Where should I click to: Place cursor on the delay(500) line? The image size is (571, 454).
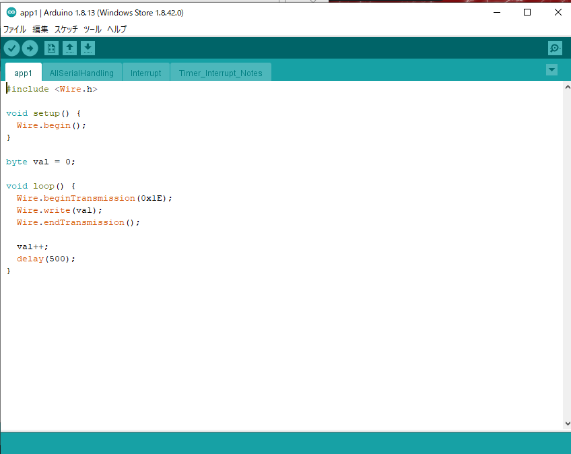click(46, 259)
